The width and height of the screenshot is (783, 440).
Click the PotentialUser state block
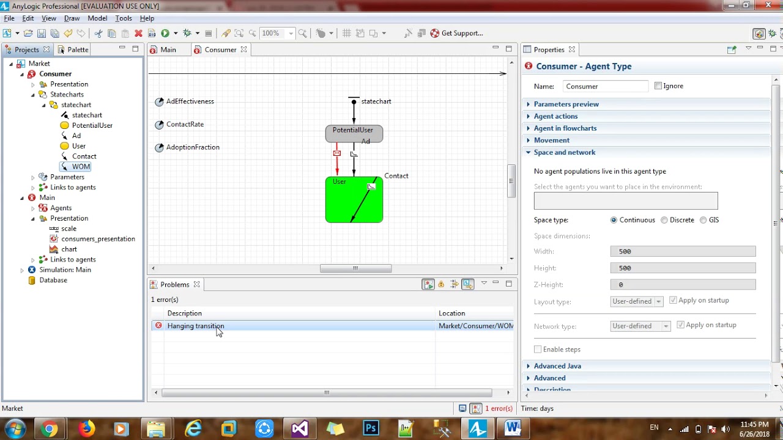[354, 134]
